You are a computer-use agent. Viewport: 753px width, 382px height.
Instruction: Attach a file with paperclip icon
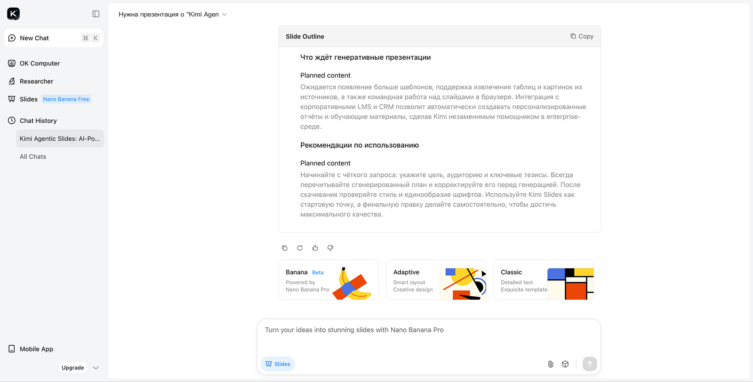tap(551, 364)
